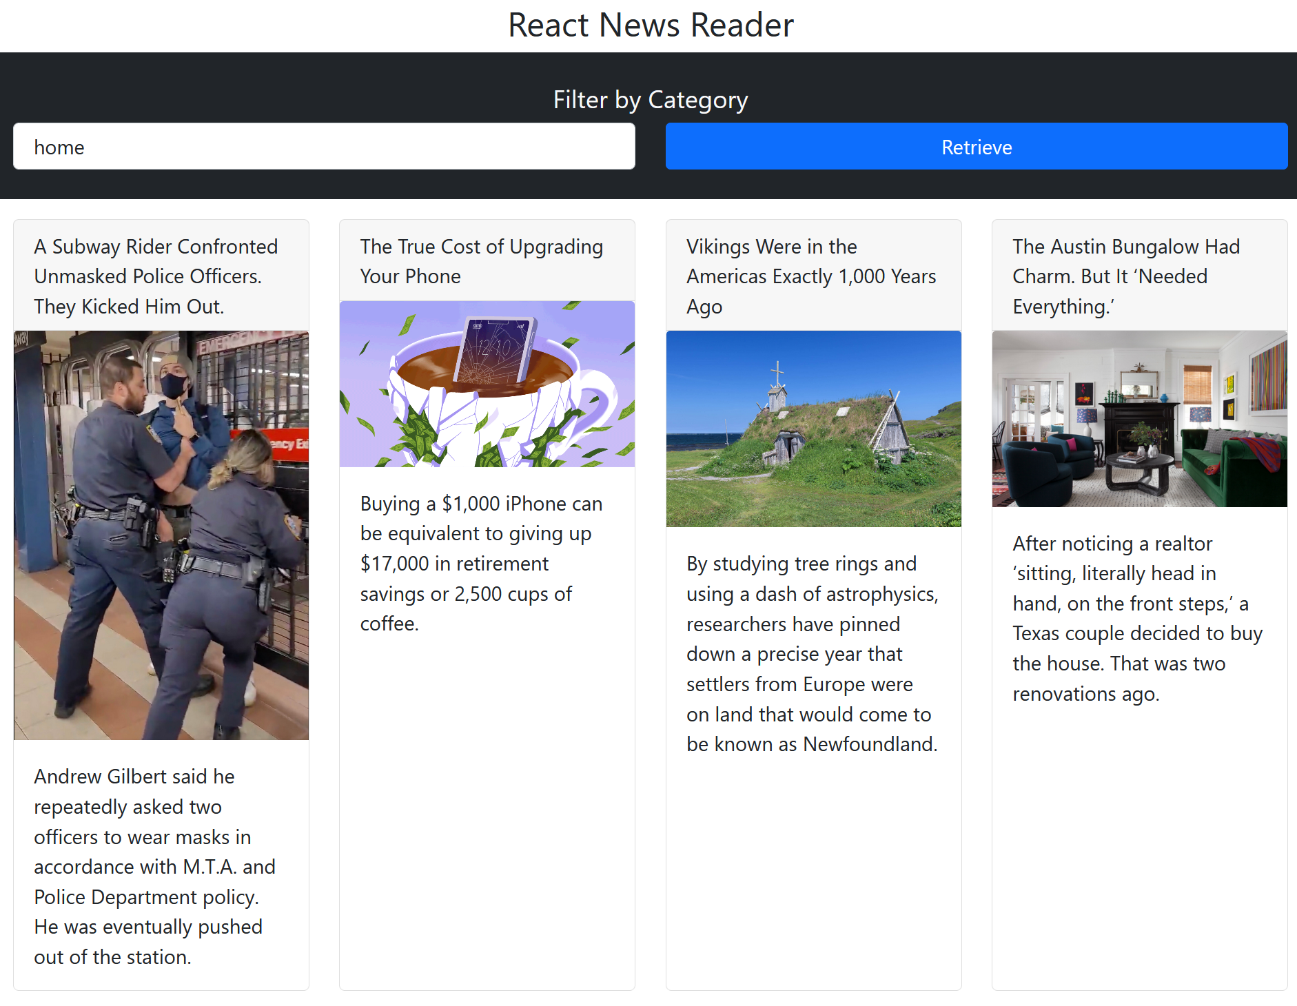1297x1006 pixels.
Task: Open The True Cost of Upgrading headline
Action: (481, 261)
